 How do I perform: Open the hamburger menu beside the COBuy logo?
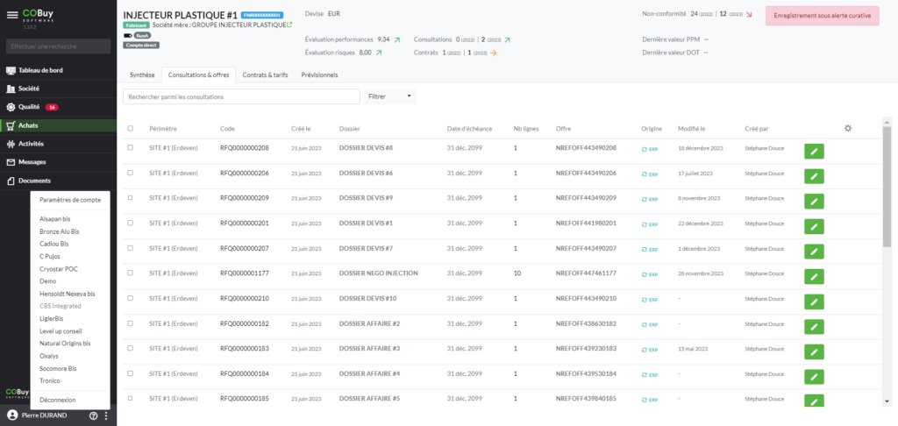tap(12, 16)
